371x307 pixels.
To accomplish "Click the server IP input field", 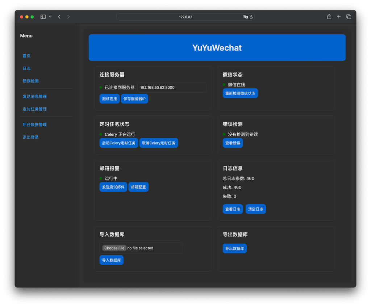I will tap(172, 87).
